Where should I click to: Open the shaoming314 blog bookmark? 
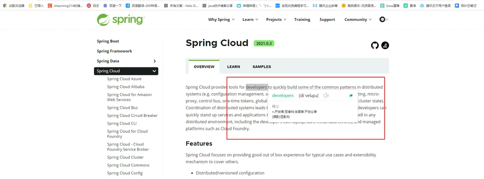click(65, 6)
